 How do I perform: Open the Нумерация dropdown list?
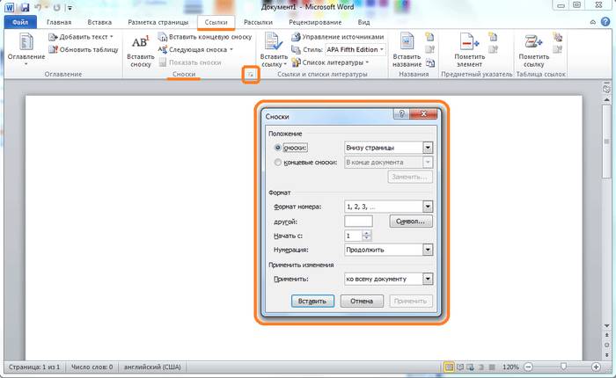click(428, 250)
